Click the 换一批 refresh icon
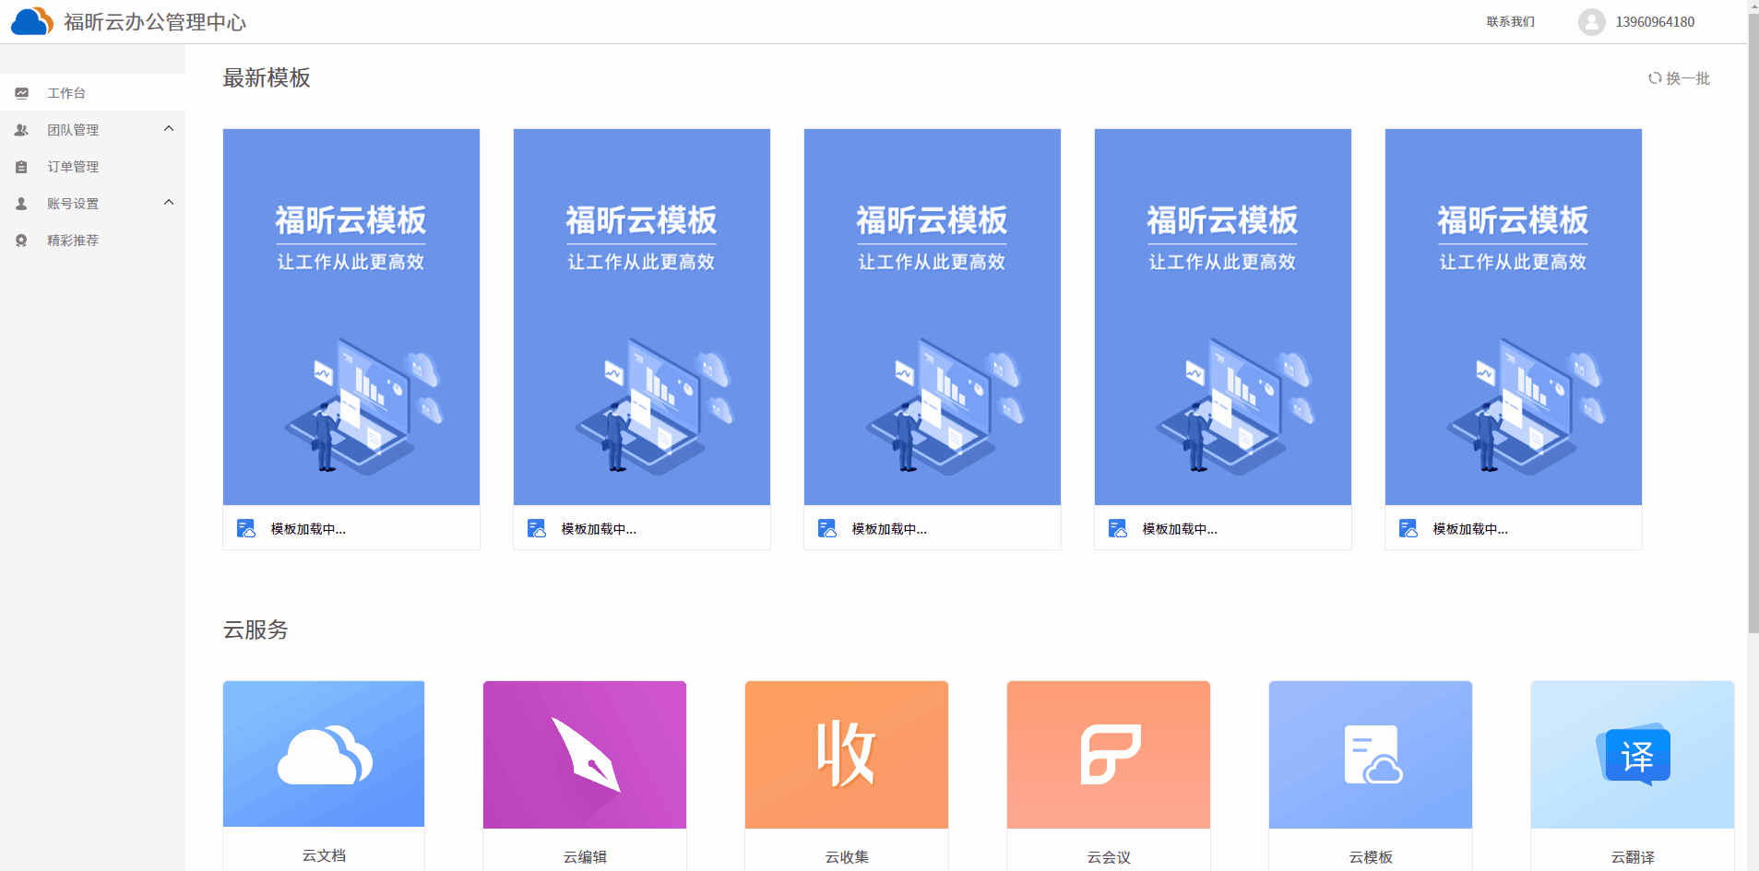 click(x=1654, y=78)
